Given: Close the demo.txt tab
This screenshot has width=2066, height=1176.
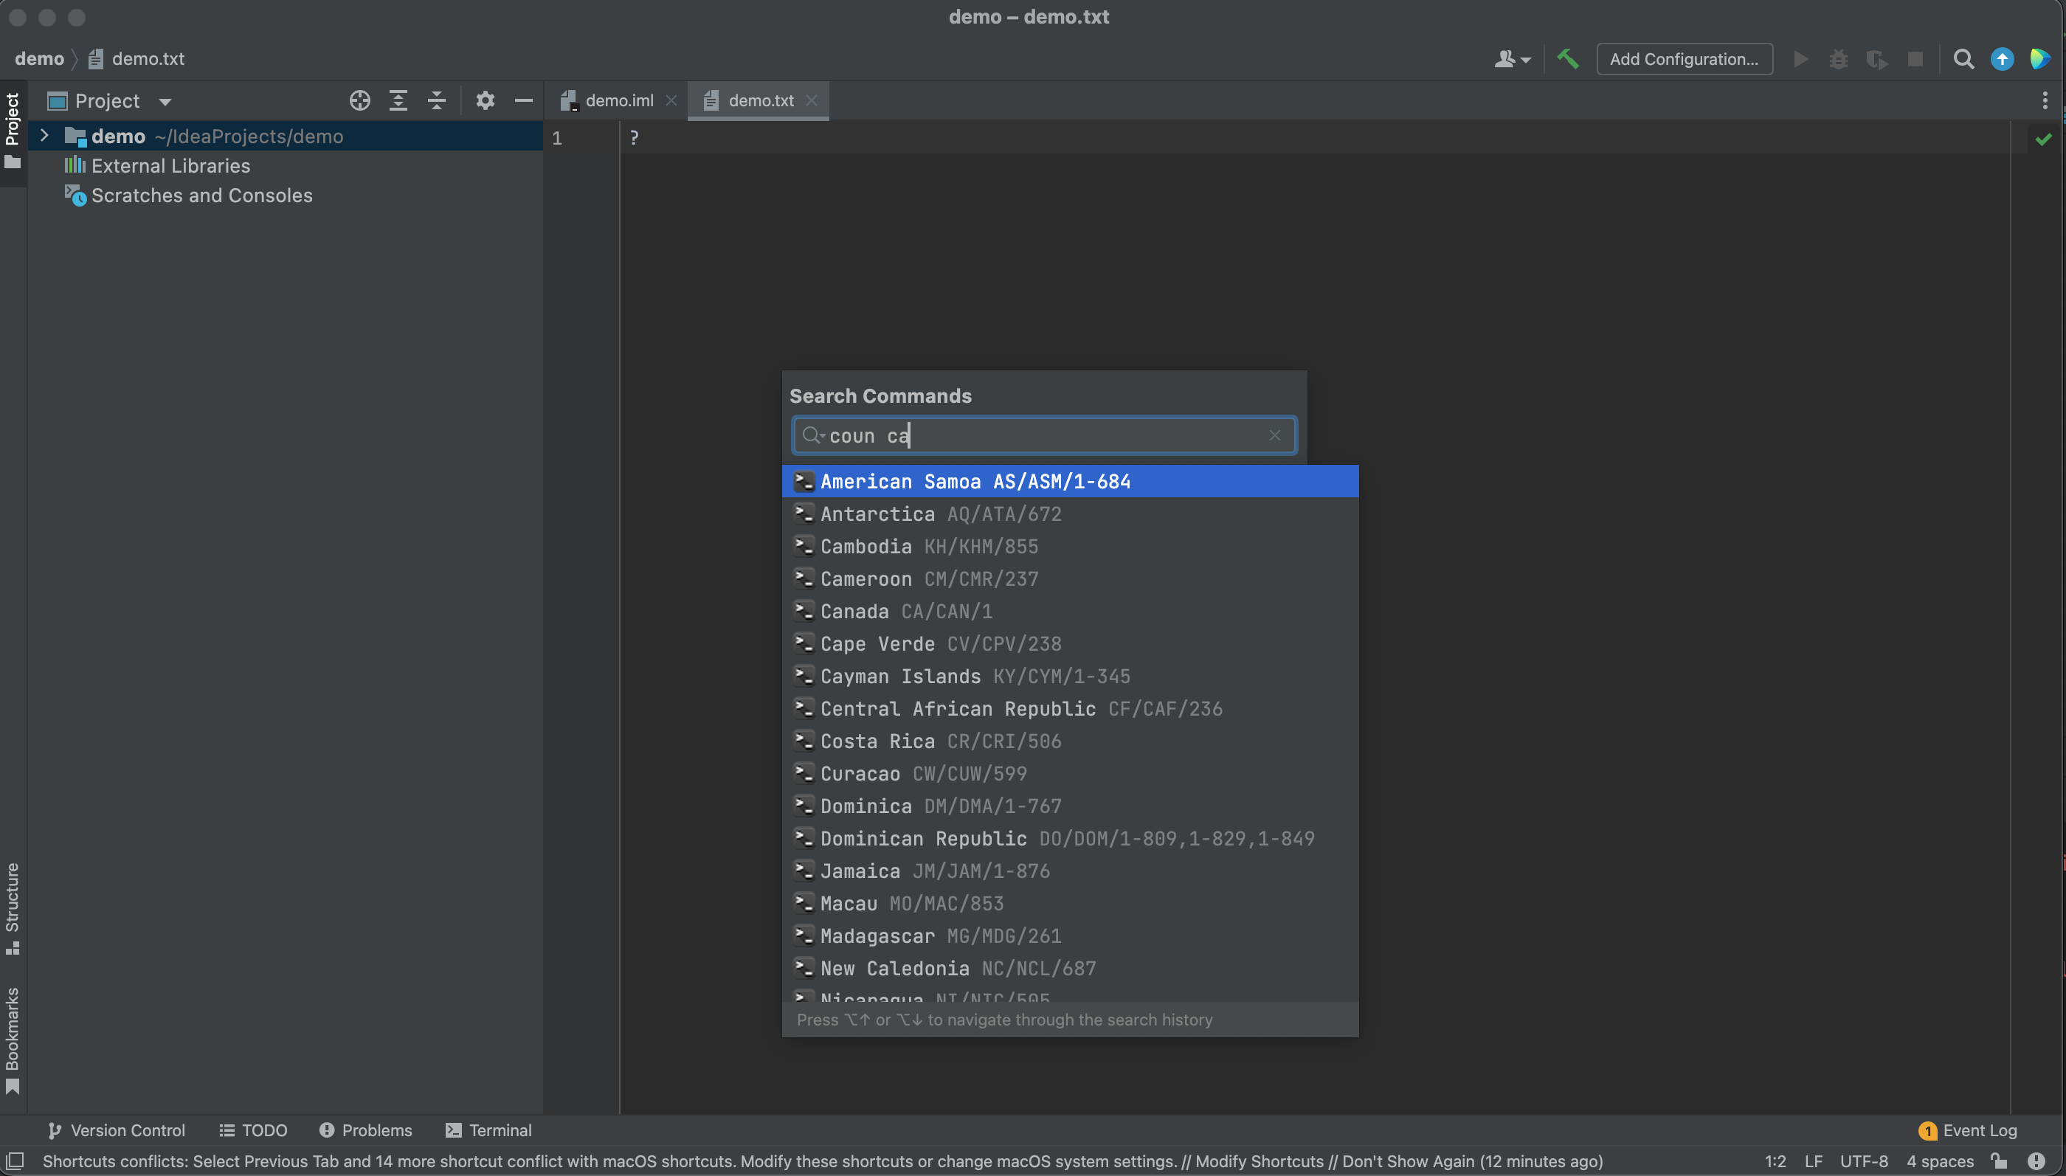Looking at the screenshot, I should tap(812, 100).
